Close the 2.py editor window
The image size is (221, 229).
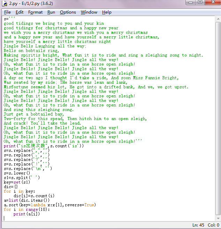213,2
